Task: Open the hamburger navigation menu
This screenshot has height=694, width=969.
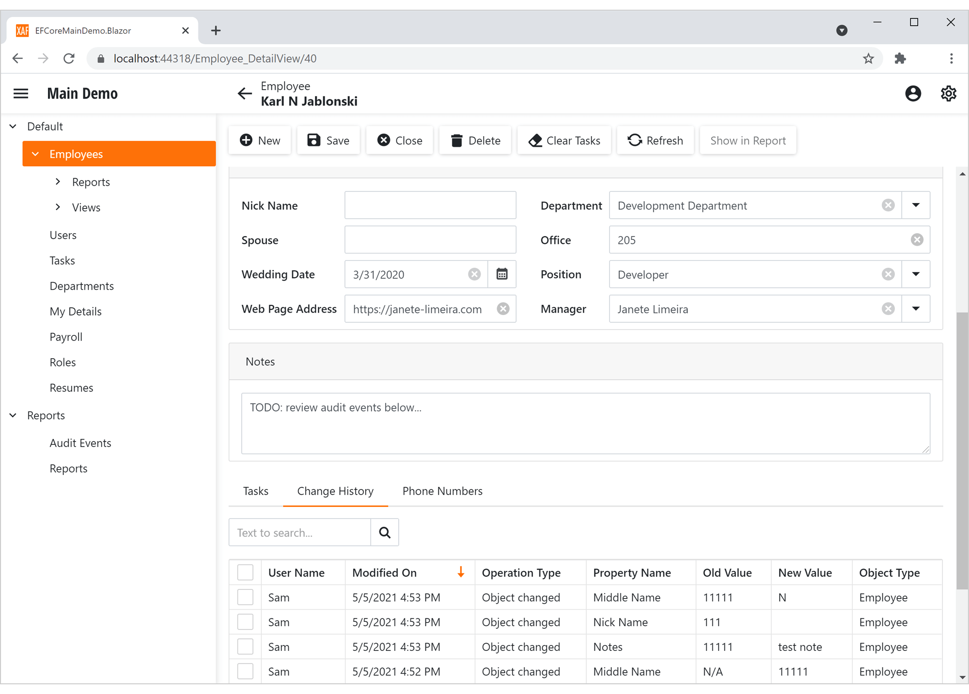Action: tap(20, 93)
